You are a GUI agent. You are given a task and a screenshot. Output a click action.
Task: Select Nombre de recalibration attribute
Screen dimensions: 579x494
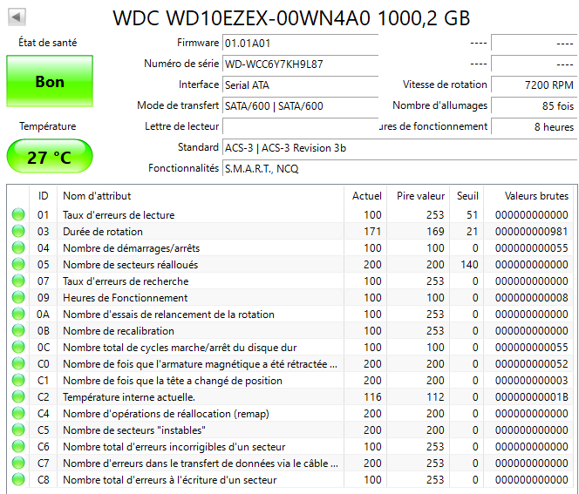[x=119, y=331]
